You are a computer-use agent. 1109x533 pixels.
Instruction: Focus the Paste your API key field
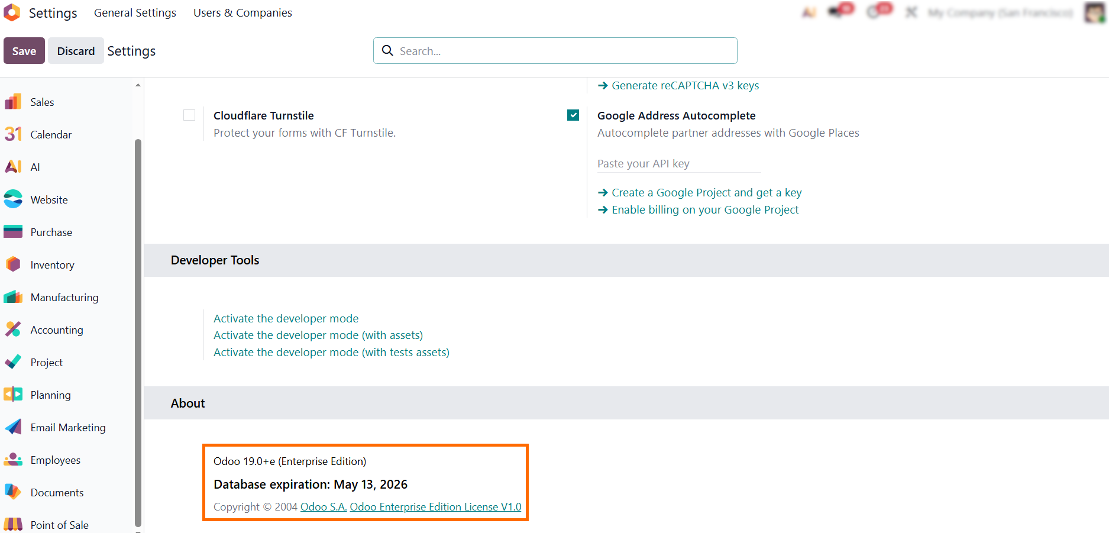[679, 164]
